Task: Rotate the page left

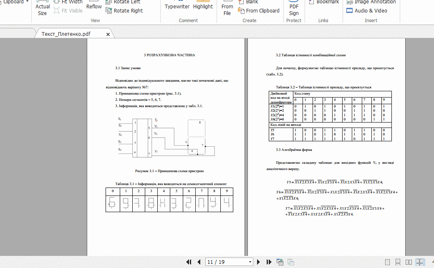Action: (x=123, y=2)
